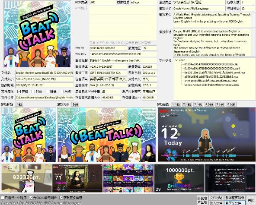Viewport: 256px width, 205px height.
Task: Run 文件校验 file verification
Action: click(216, 198)
